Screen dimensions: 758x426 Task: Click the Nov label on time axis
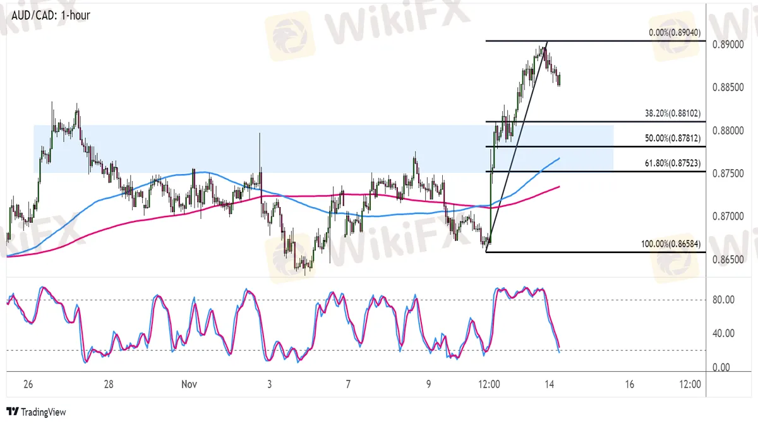click(x=189, y=384)
